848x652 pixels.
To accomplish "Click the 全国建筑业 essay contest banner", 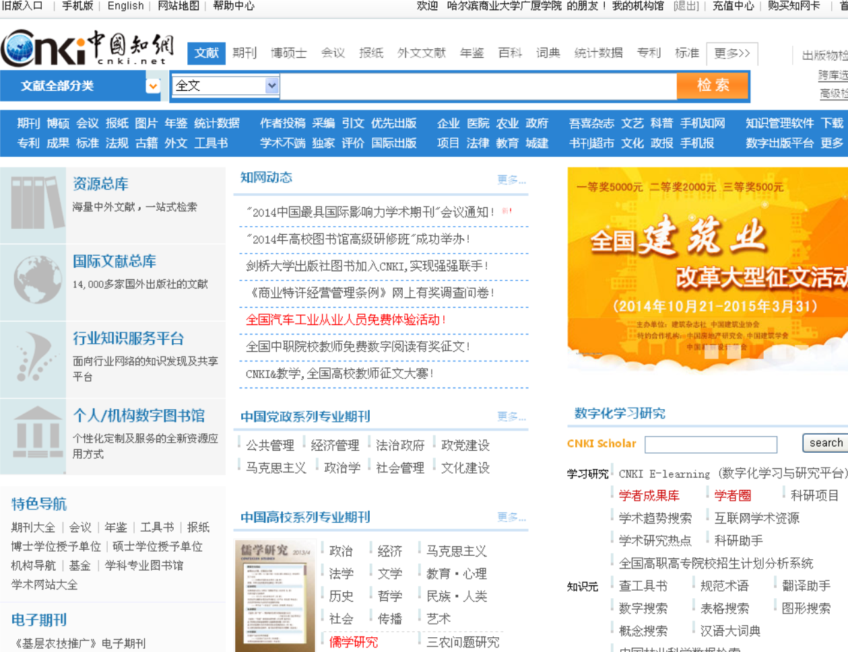I will (x=707, y=269).
